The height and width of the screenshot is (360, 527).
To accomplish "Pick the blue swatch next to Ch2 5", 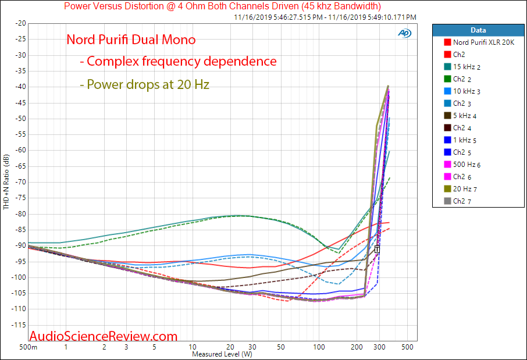I will (x=447, y=152).
